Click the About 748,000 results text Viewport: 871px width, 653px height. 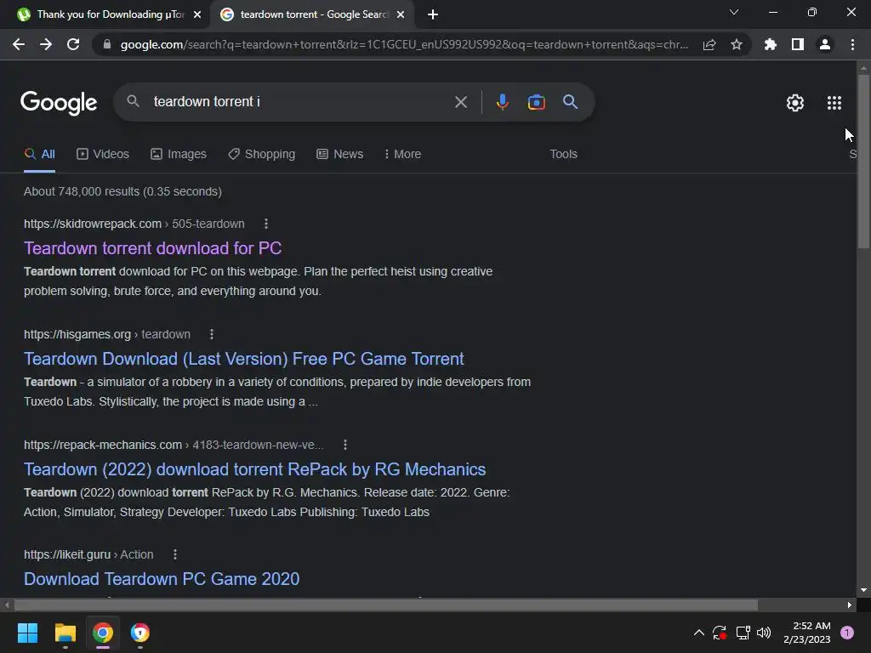122,191
